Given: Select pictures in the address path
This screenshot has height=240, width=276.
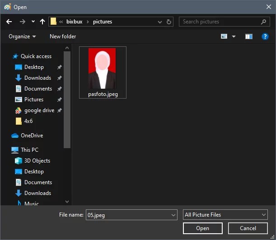Looking at the screenshot, I should pos(103,22).
